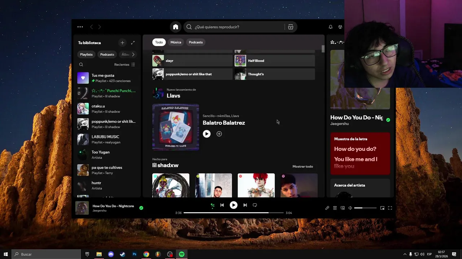This screenshot has width=462, height=259.
Task: Open the play queue
Action: [335, 208]
